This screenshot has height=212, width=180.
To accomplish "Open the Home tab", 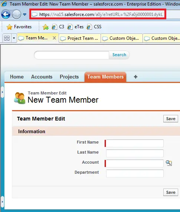I will point(17,77).
